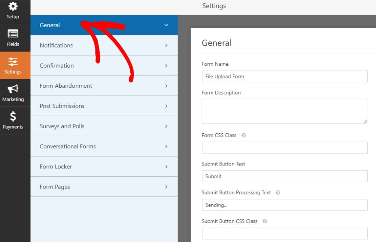Expand the Surveys and Polls chevron
Viewport: 376px width, 242px height.
(166, 126)
